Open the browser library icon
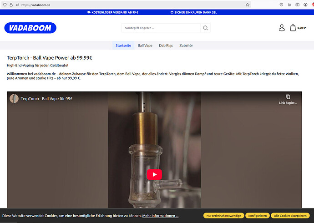Viewport: 314px width, 223px height. coord(289,5)
